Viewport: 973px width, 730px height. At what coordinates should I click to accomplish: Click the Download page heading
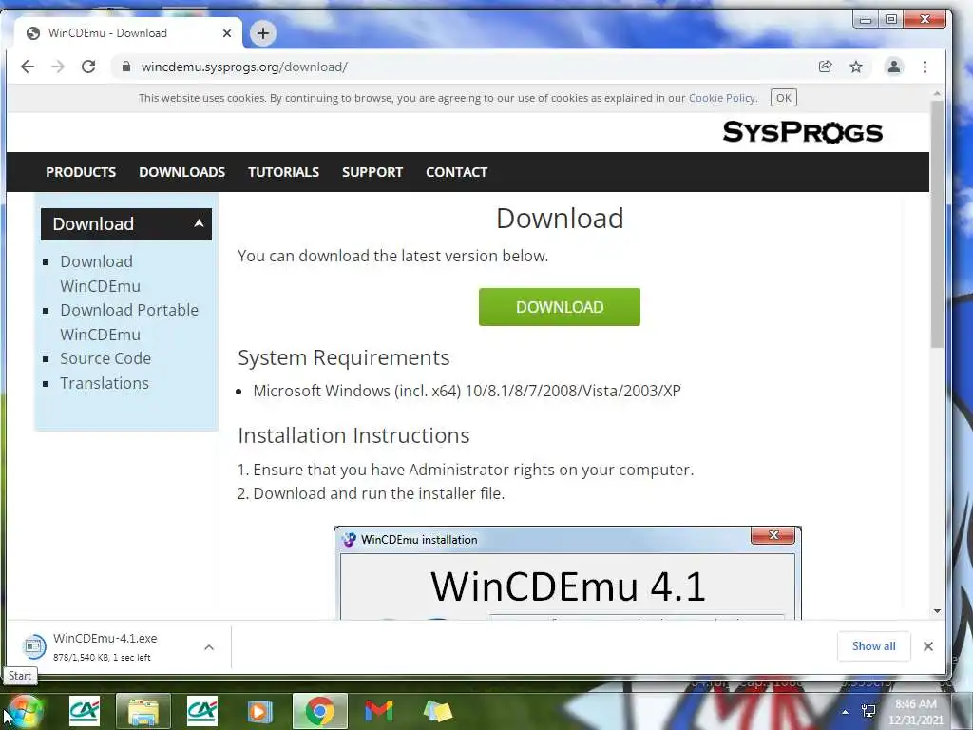(560, 219)
